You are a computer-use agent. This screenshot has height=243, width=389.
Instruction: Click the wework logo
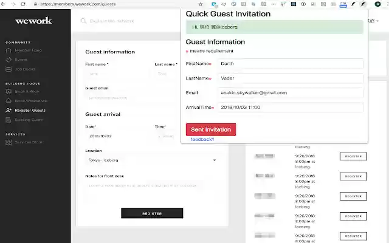click(x=34, y=21)
